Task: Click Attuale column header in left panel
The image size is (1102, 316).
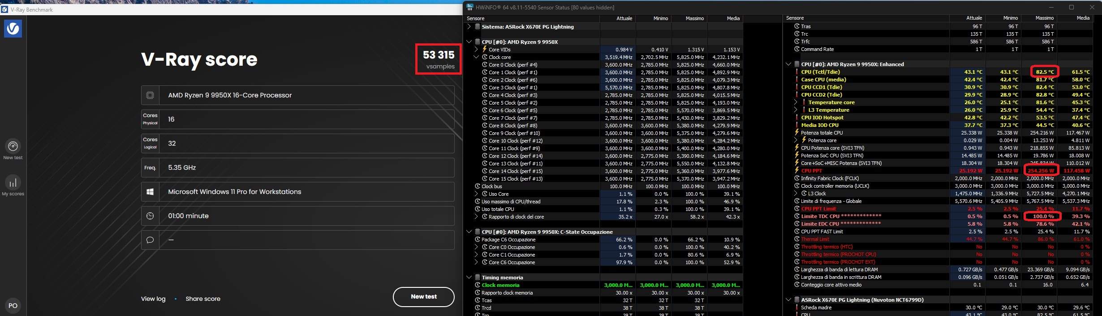Action: tap(617, 18)
